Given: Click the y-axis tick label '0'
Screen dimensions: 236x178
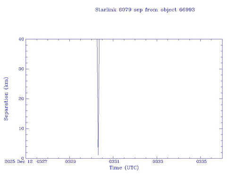Looking at the screenshot, I should coord(23,158).
